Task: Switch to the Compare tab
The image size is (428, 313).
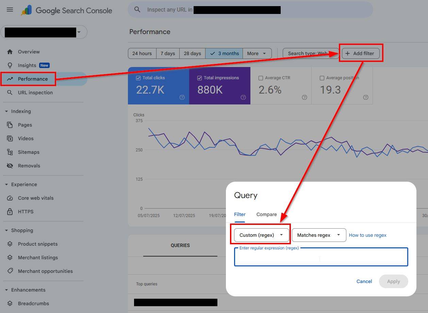Action: (266, 214)
